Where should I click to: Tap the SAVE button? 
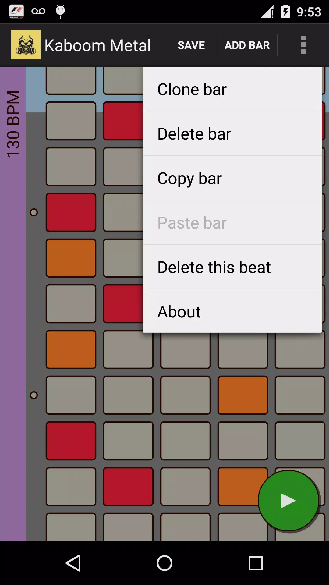click(x=191, y=45)
